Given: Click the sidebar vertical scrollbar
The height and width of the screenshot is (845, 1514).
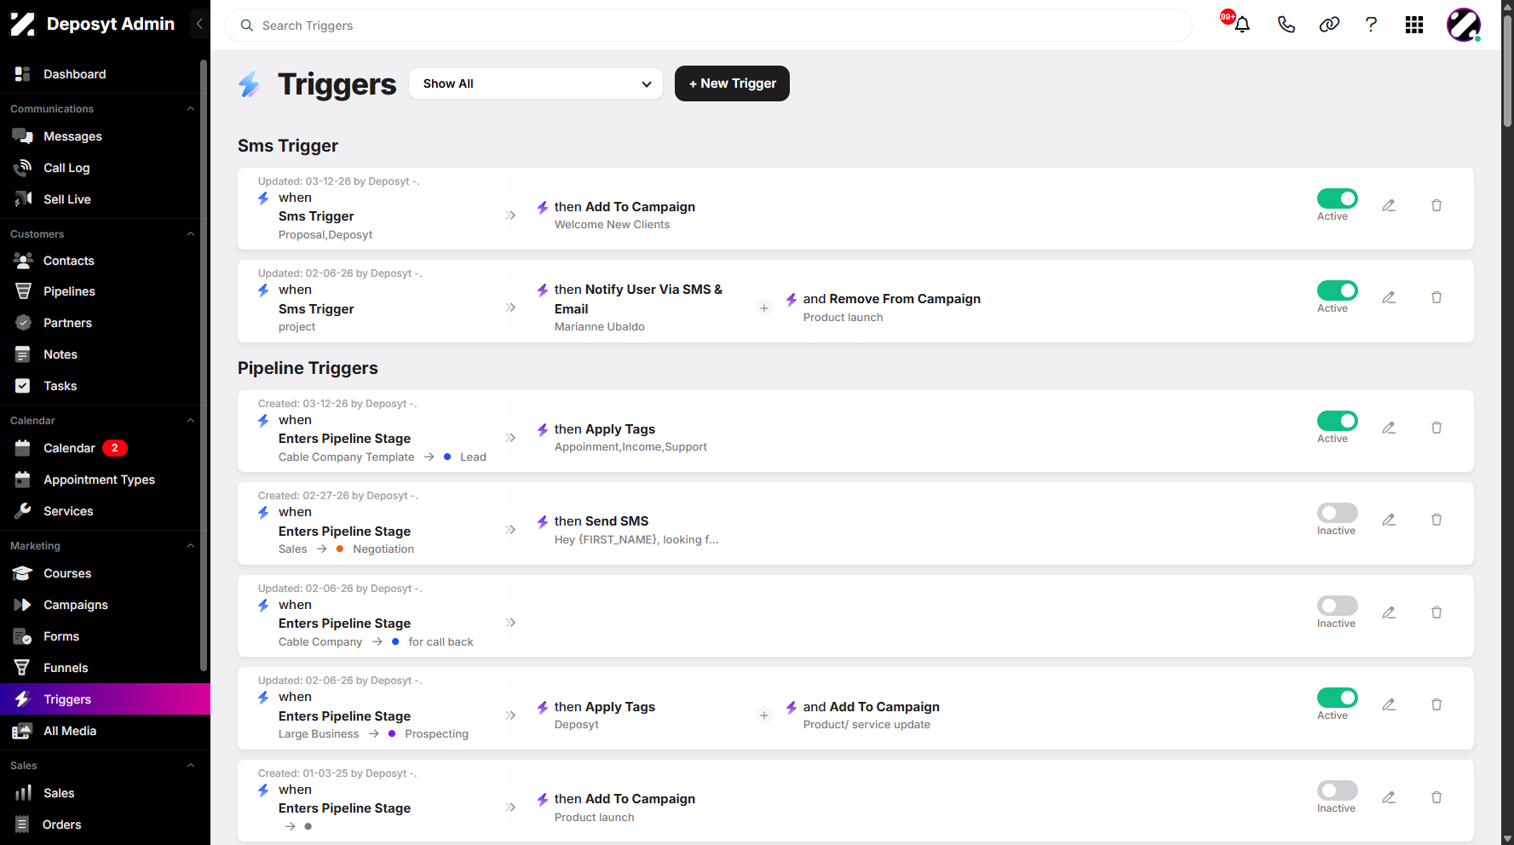Looking at the screenshot, I should pyautogui.click(x=204, y=366).
